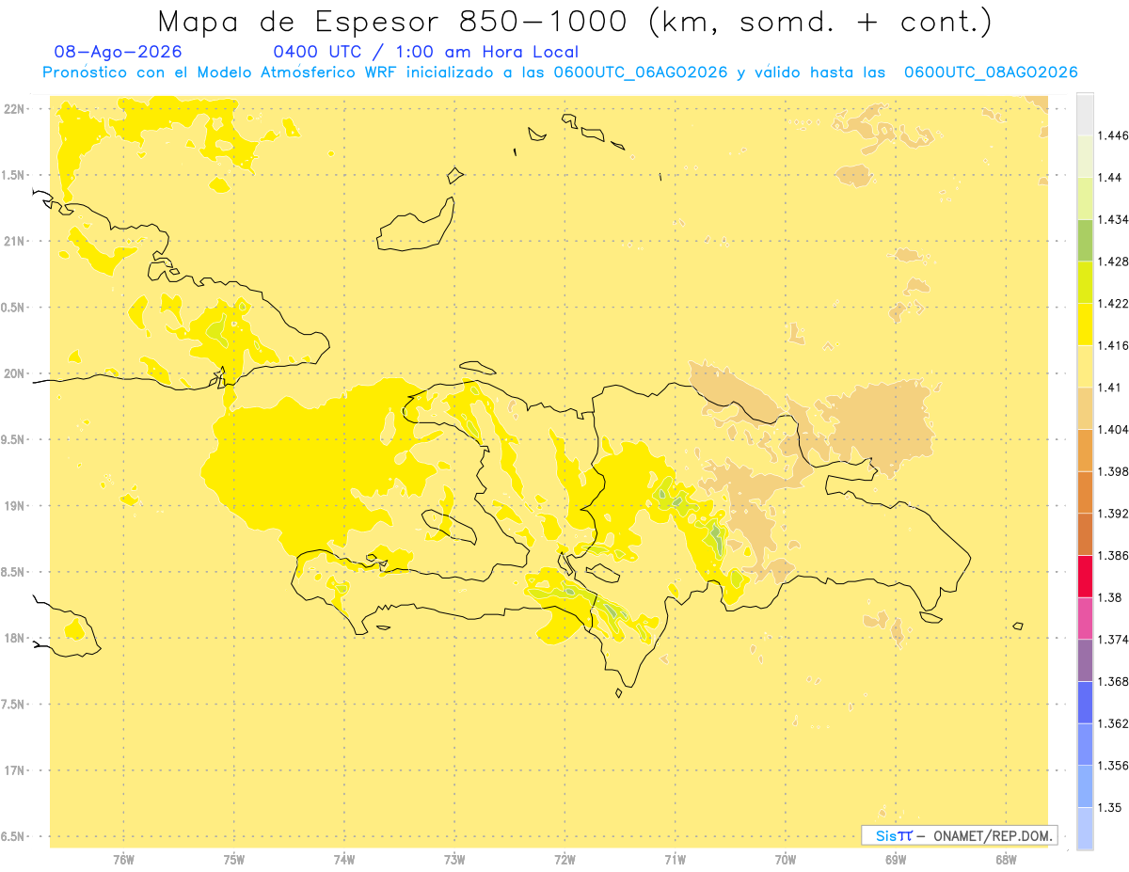This screenshot has width=1129, height=872.
Task: Select the purple colorbar segment between 1.374 and 1.368
Action: click(1085, 660)
